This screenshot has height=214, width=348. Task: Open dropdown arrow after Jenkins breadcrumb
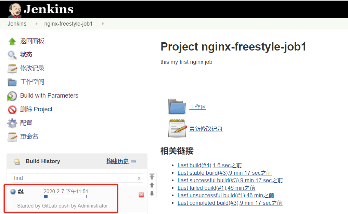tap(36, 24)
